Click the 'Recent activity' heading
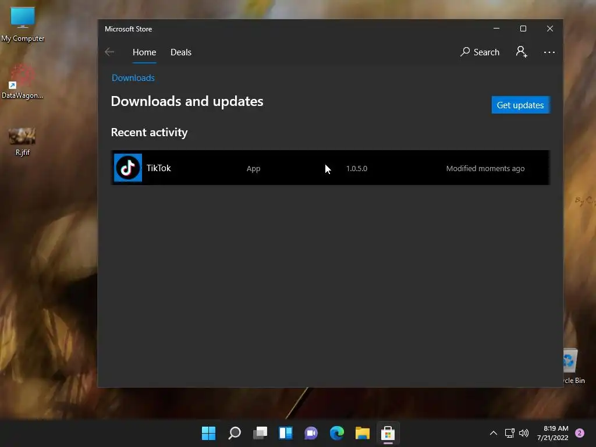Viewport: 596px width, 447px height. (150, 132)
